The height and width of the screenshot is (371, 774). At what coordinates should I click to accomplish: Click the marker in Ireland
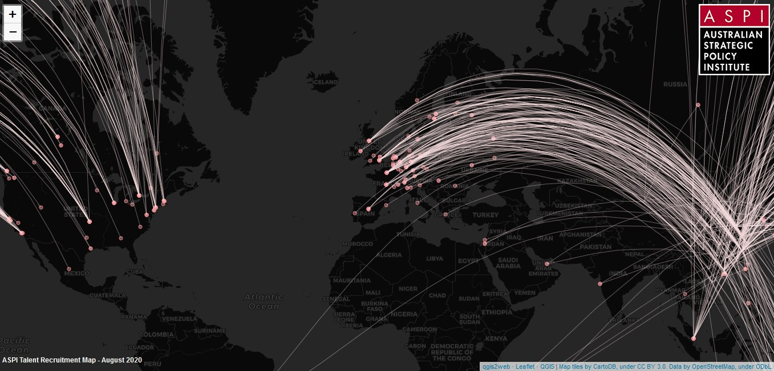360,151
